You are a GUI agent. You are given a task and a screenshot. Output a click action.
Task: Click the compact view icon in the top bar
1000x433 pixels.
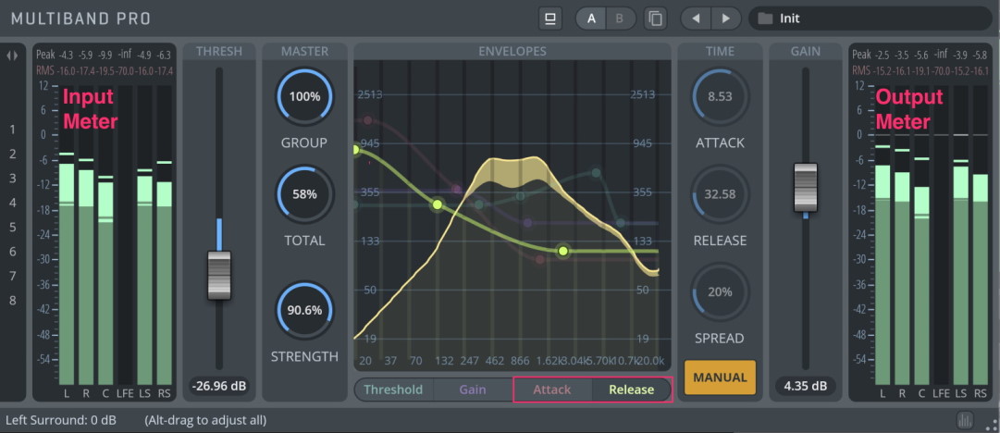coord(549,19)
